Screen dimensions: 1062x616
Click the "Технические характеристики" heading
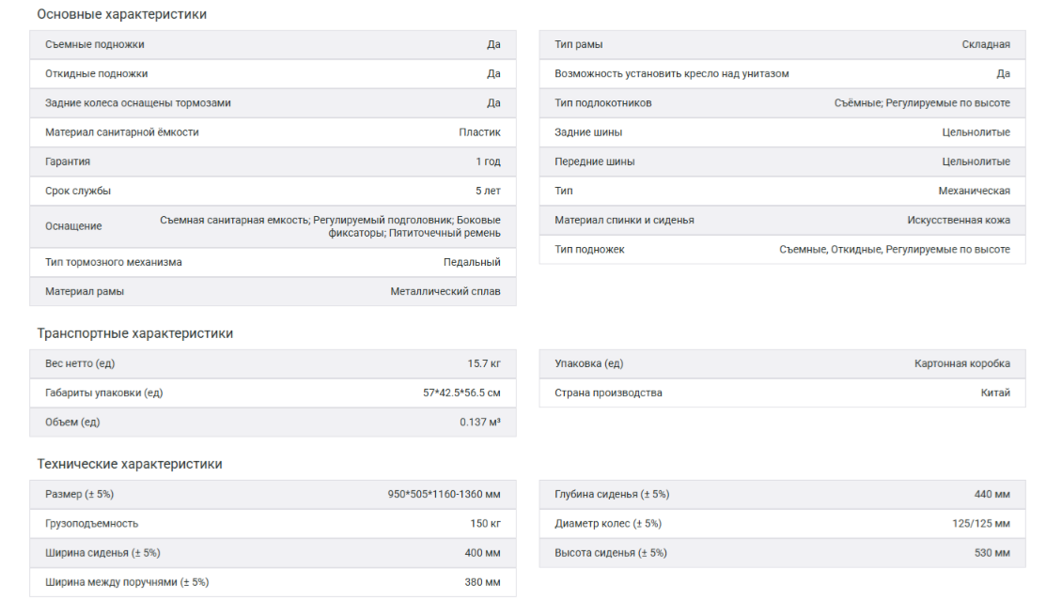point(129,464)
